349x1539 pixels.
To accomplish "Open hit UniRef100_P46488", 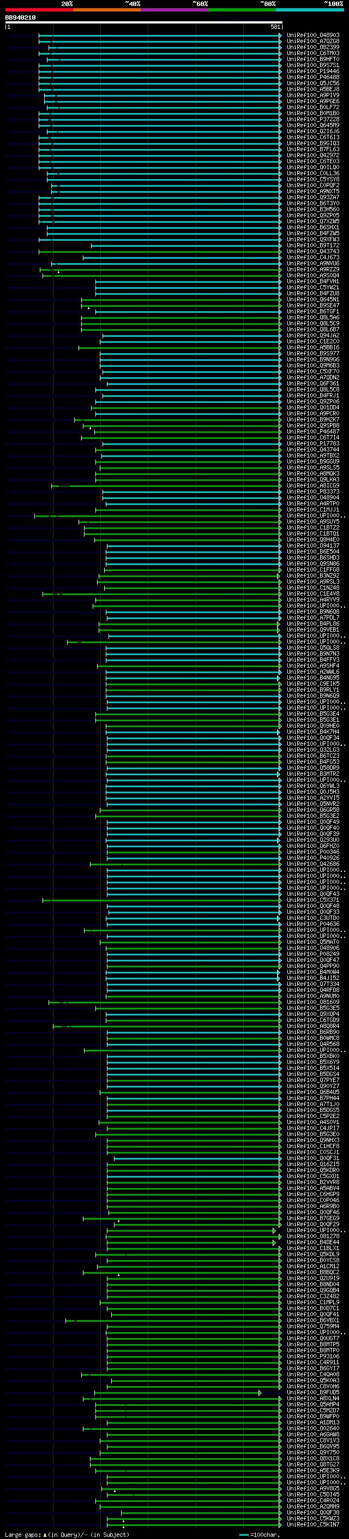I will point(313,77).
